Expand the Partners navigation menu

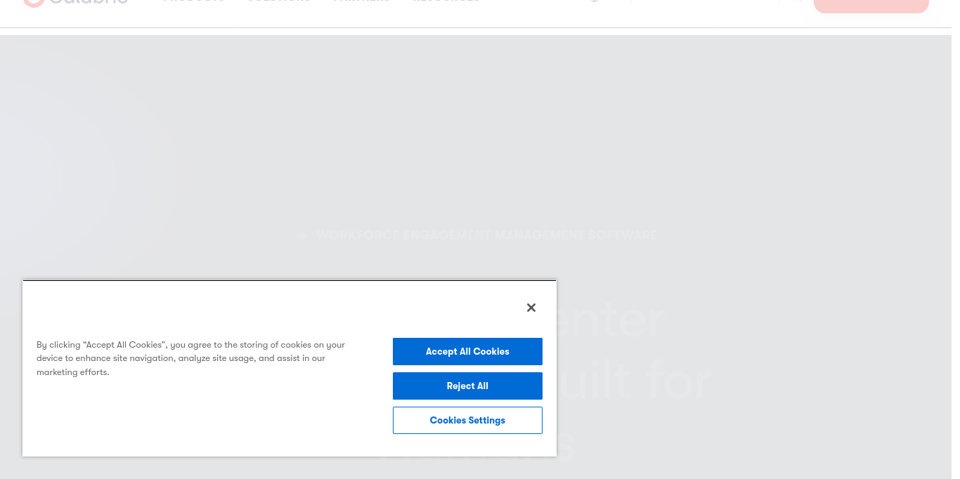361,2
